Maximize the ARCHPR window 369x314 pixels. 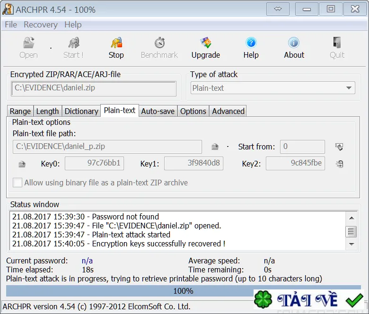point(331,9)
